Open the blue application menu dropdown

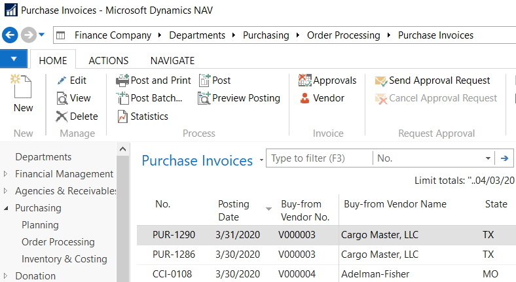tap(14, 59)
